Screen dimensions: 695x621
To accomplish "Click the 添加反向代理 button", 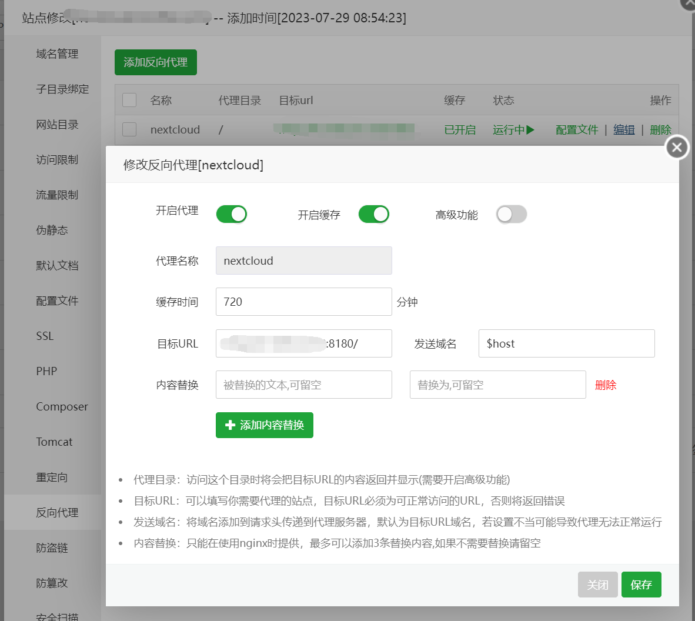I will click(155, 62).
